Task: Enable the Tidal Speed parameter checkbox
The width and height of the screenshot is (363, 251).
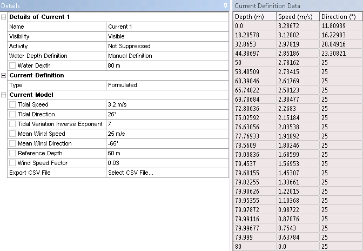Action: point(12,104)
